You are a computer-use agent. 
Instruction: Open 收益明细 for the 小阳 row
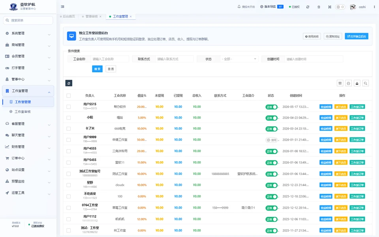pos(326,118)
